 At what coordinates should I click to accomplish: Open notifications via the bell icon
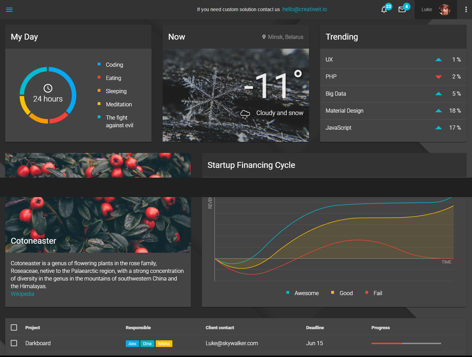384,10
